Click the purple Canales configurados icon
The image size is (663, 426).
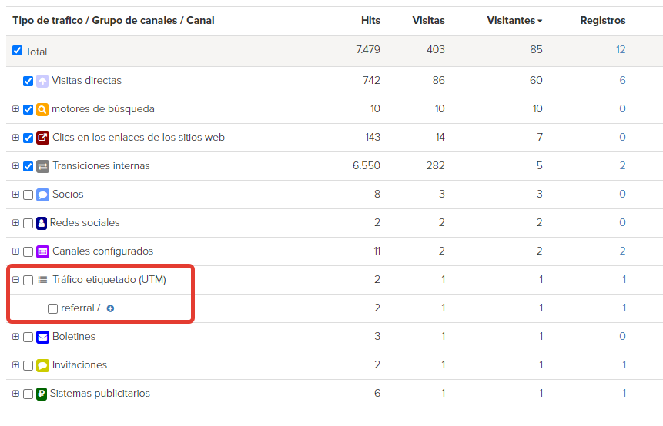click(42, 251)
